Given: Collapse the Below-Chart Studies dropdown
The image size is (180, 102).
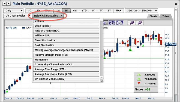Looking at the screenshot, I should tap(47, 16).
